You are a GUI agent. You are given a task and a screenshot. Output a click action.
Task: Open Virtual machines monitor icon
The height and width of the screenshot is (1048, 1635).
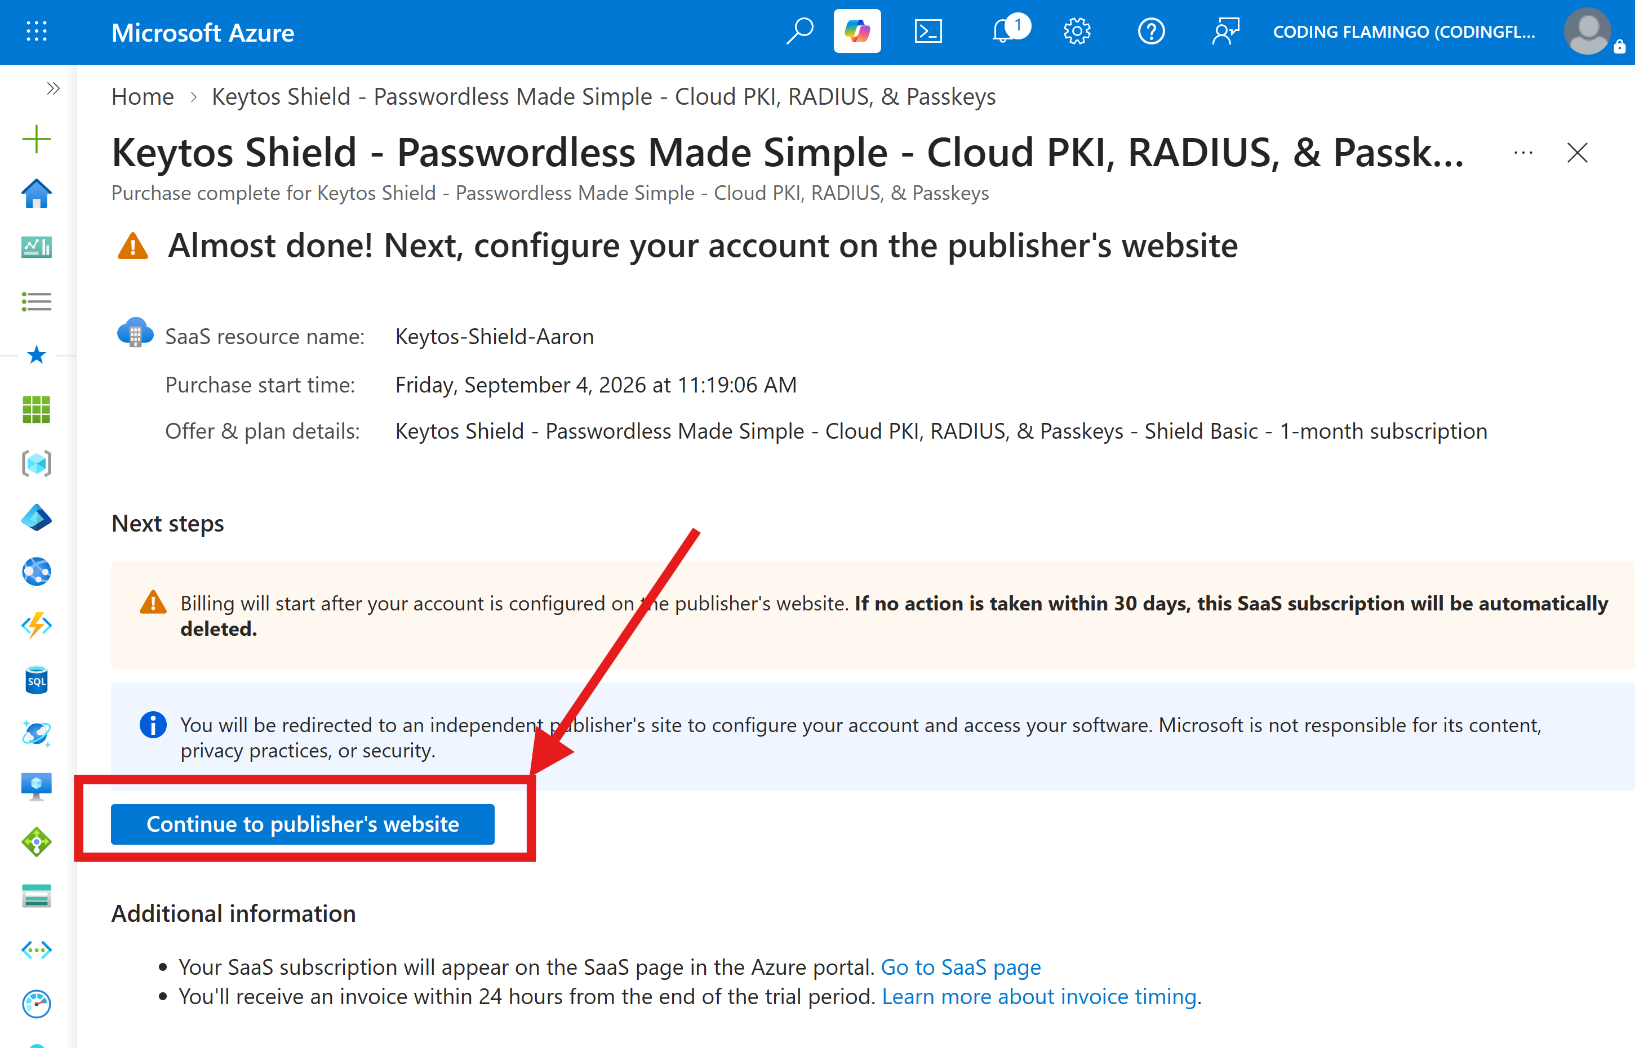point(36,787)
